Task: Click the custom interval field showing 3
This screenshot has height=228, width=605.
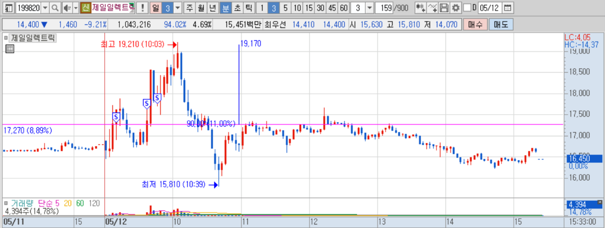Action: (x=358, y=8)
